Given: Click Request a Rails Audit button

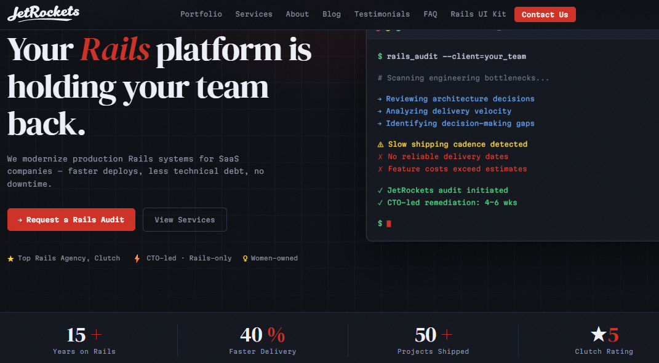Looking at the screenshot, I should point(71,219).
